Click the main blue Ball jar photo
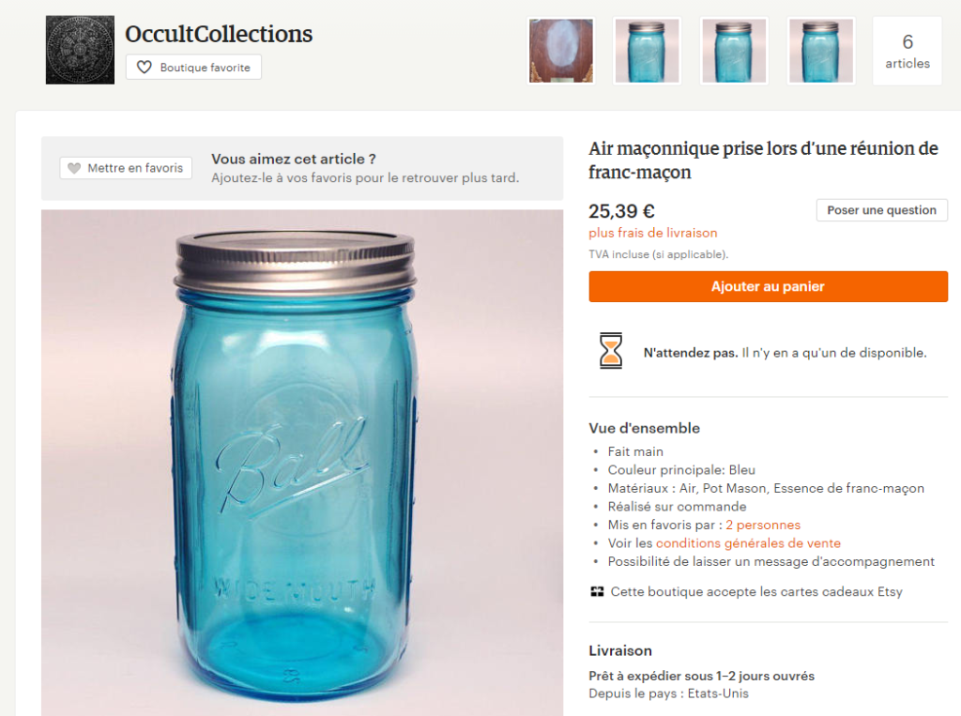 301,462
